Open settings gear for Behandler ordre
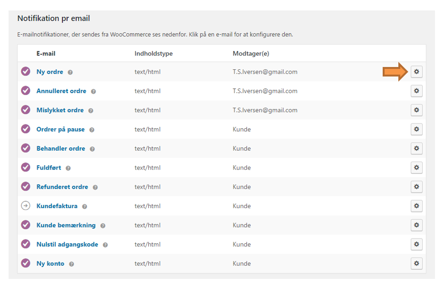This screenshot has height=287, width=444. (416, 148)
